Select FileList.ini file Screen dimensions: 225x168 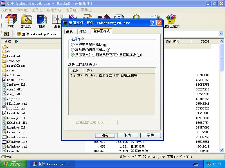[15, 104]
